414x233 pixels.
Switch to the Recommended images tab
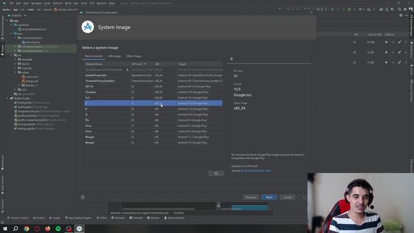[x=93, y=56]
